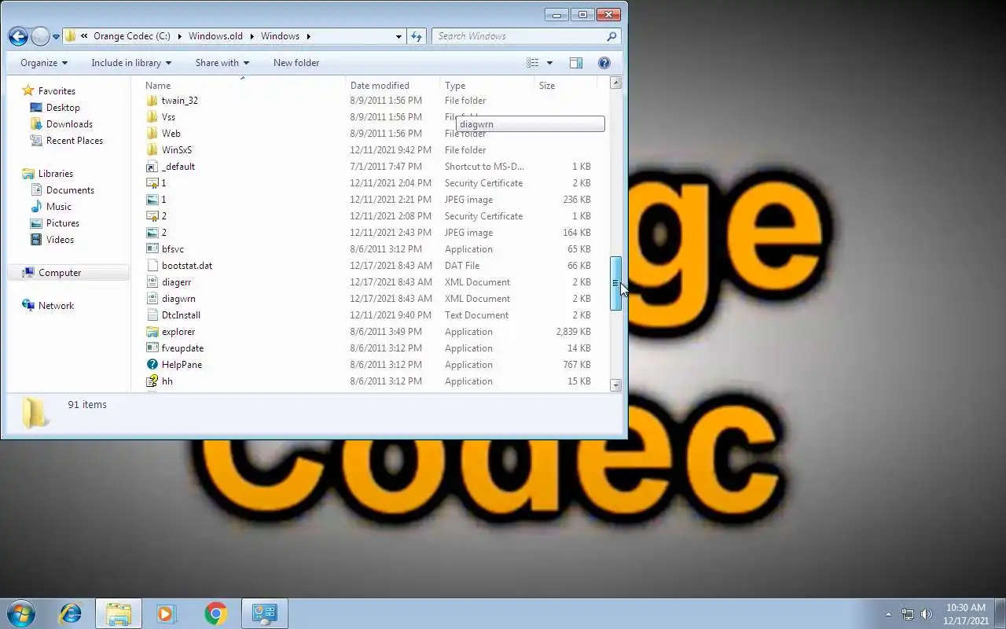Select the hh application icon

pyautogui.click(x=152, y=381)
